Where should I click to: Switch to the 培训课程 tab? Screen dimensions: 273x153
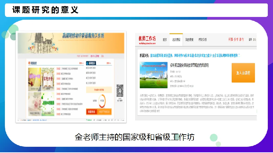coord(176,39)
